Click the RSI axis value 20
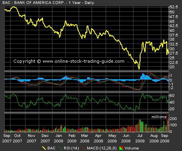The image size is (182, 151). 172,109
